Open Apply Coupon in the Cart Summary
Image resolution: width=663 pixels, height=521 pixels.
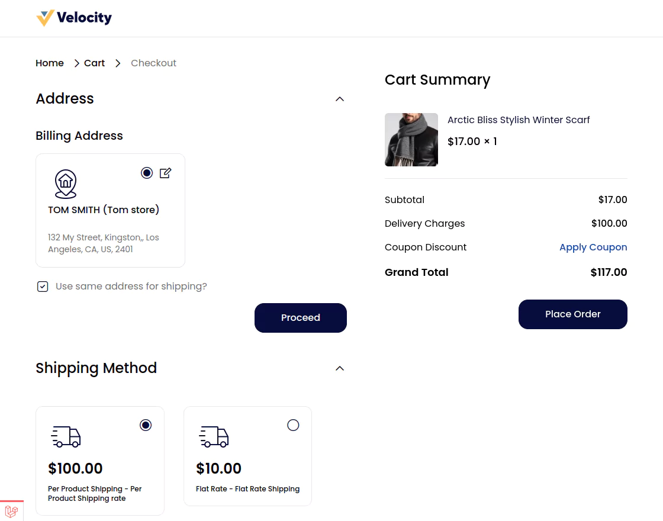[593, 247]
